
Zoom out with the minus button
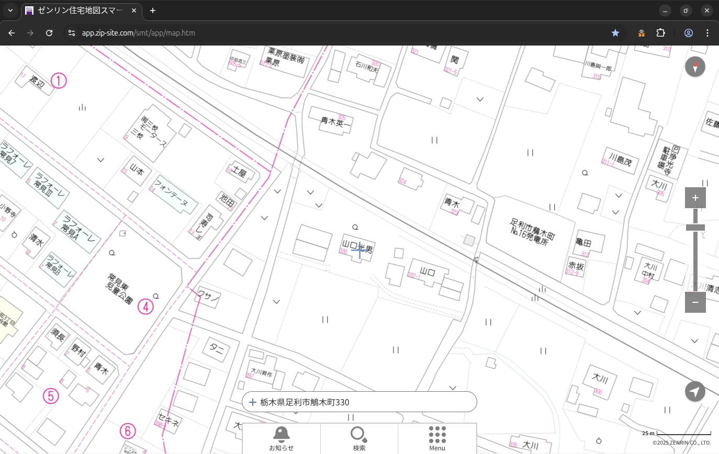695,302
